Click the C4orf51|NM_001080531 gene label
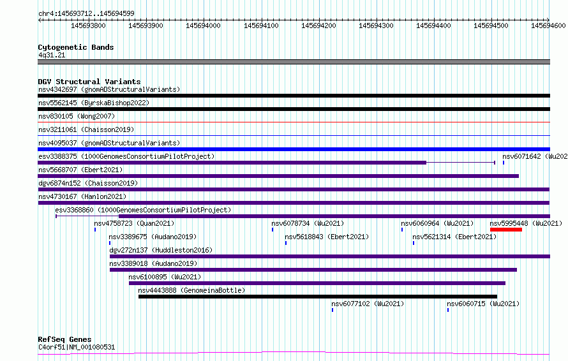Screen dimensions: 568x361 coord(77,347)
